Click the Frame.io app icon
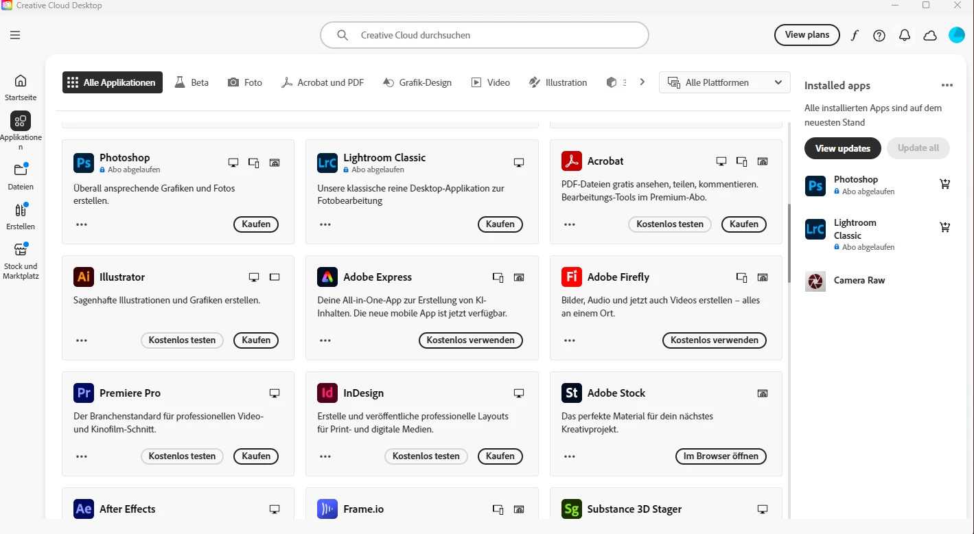 click(327, 509)
